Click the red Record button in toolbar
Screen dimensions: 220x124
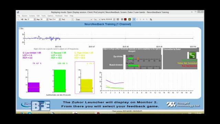(125, 19)
